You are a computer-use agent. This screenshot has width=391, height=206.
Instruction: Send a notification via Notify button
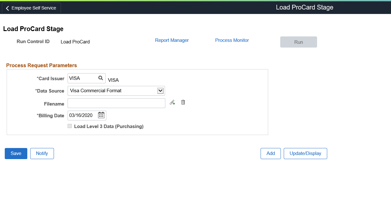(42, 153)
